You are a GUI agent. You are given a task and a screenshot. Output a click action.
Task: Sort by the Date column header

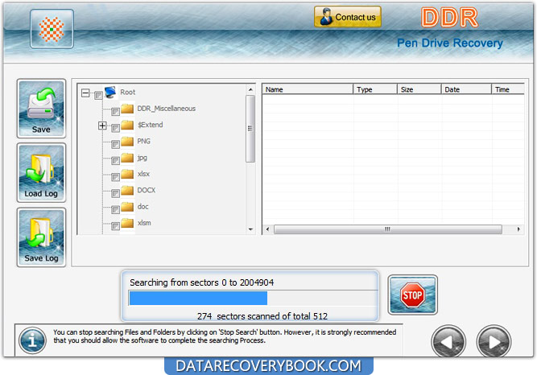pos(466,89)
